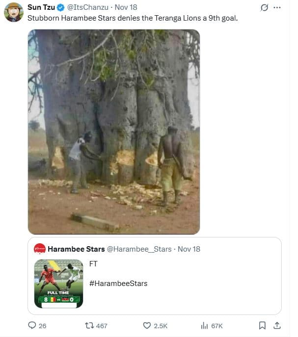The height and width of the screenshot is (337, 298).
Task: Enlarge the baobab tree photo
Action: [x=114, y=131]
